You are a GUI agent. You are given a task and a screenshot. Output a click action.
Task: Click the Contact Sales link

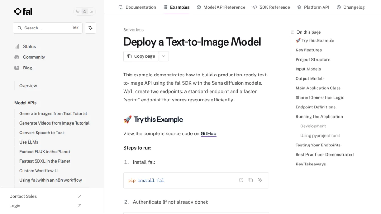coord(23,196)
